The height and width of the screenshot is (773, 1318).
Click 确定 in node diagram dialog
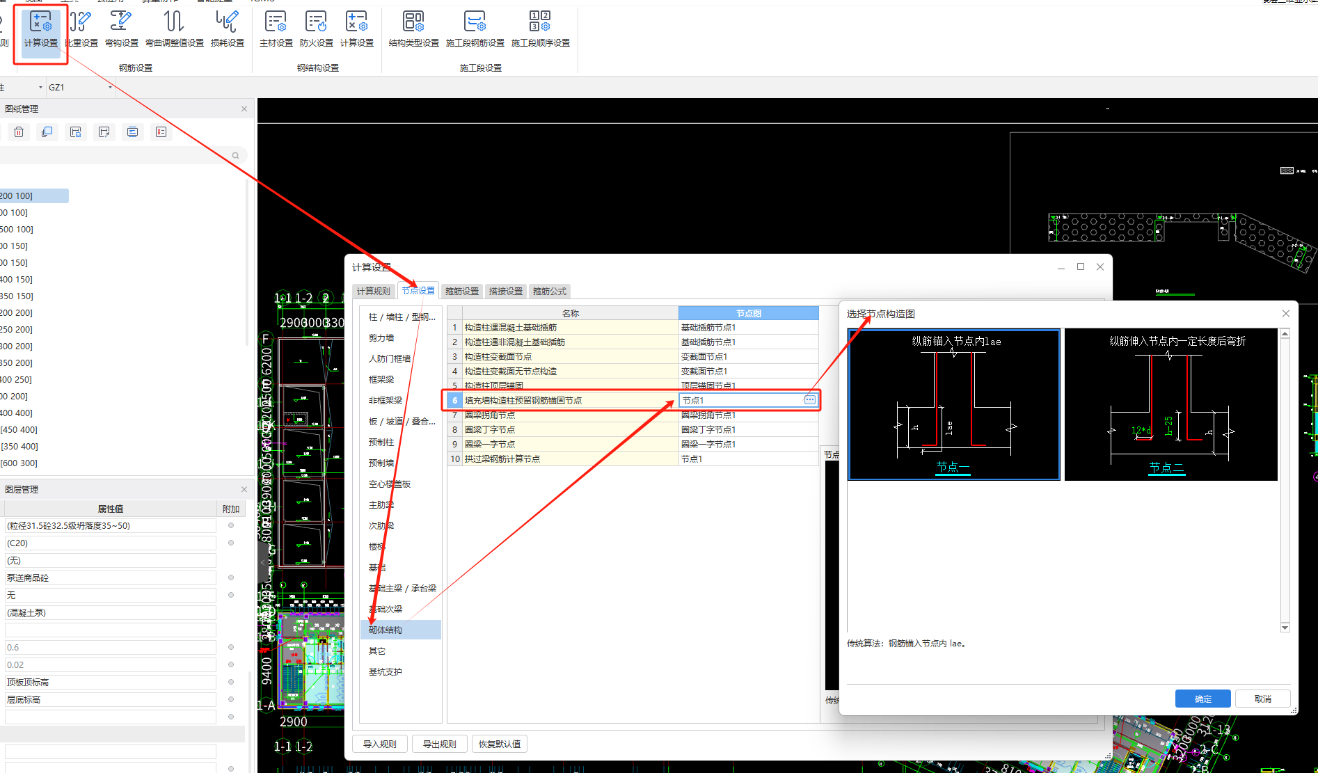pyautogui.click(x=1203, y=699)
